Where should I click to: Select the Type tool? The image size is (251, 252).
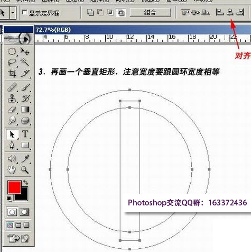click(x=25, y=134)
